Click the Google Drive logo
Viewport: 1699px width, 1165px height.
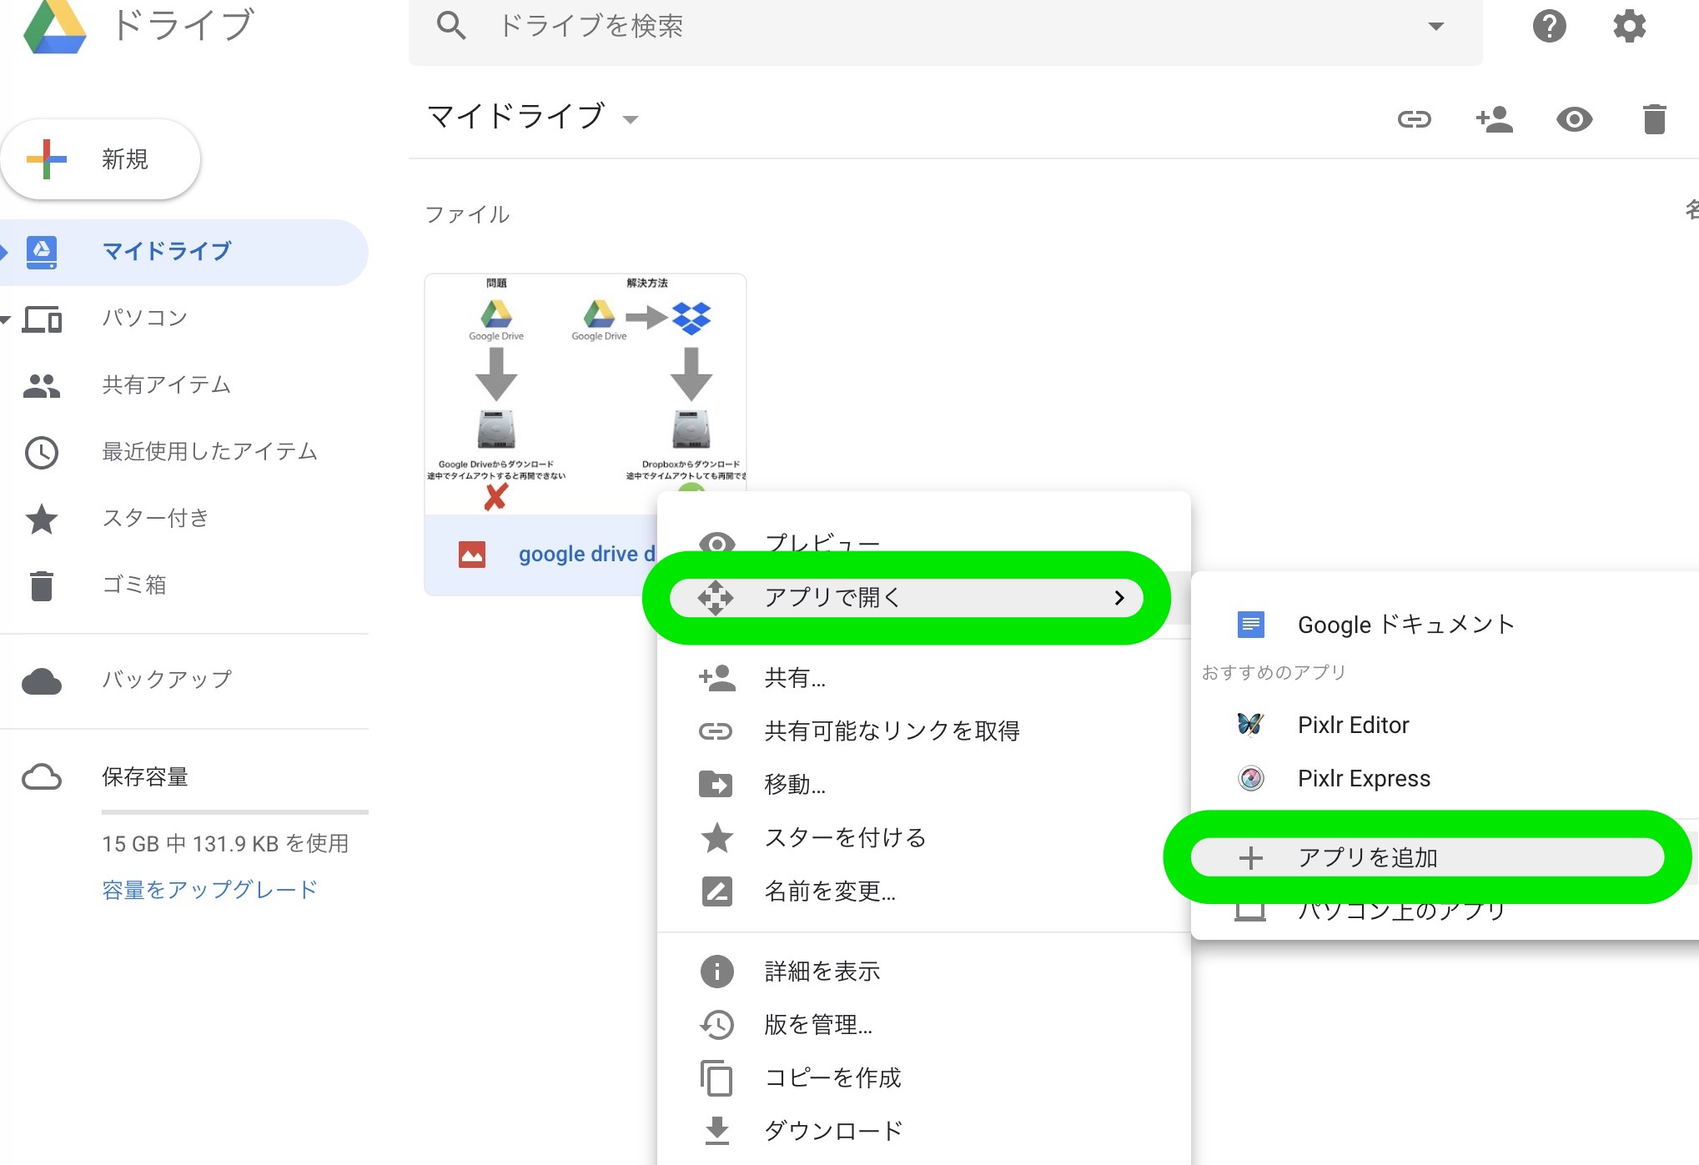[x=55, y=27]
